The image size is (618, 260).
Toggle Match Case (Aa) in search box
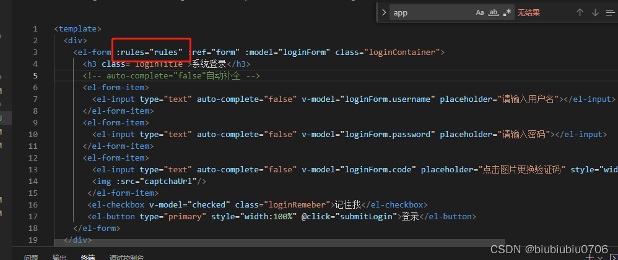tap(480, 12)
